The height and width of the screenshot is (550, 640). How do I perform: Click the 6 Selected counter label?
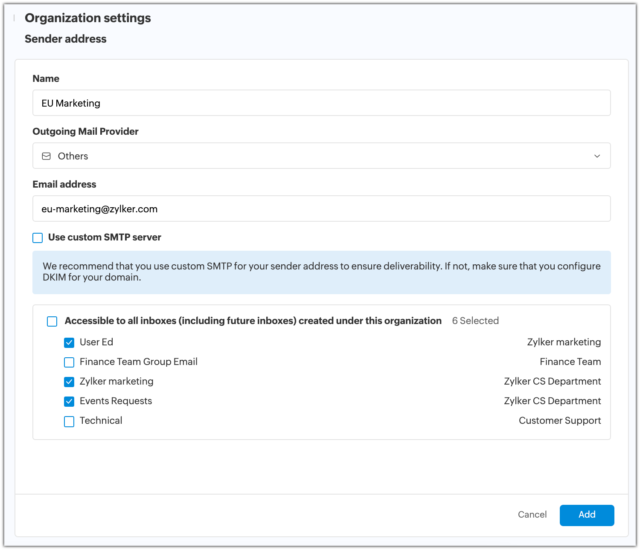[475, 321]
